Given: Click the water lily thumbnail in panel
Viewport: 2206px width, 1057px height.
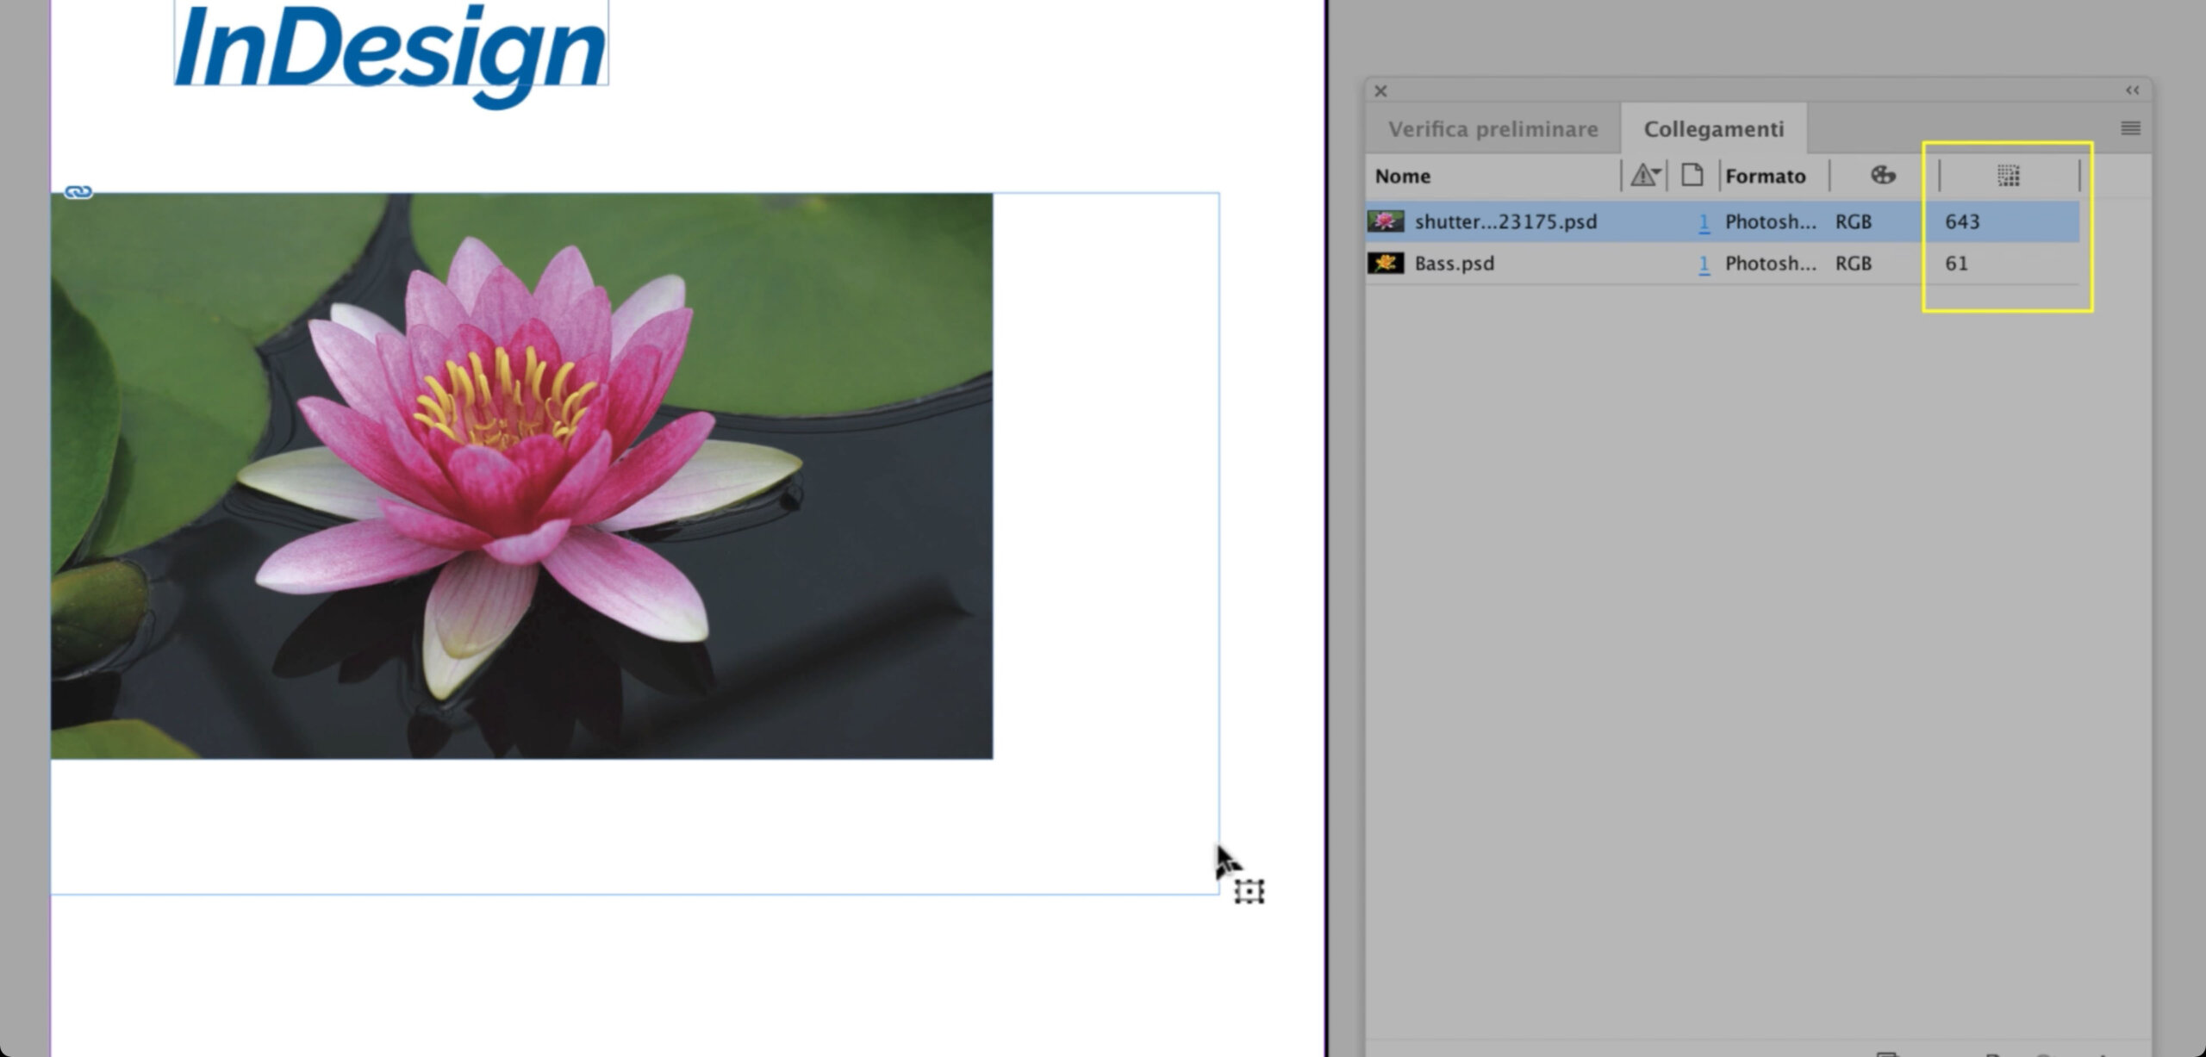Looking at the screenshot, I should point(1386,221).
